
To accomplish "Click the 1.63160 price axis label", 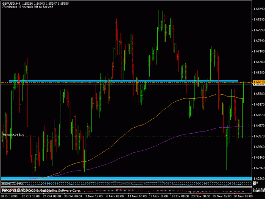I will pyautogui.click(x=259, y=157).
